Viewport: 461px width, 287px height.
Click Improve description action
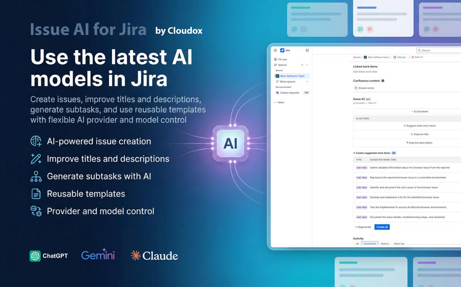click(419, 143)
